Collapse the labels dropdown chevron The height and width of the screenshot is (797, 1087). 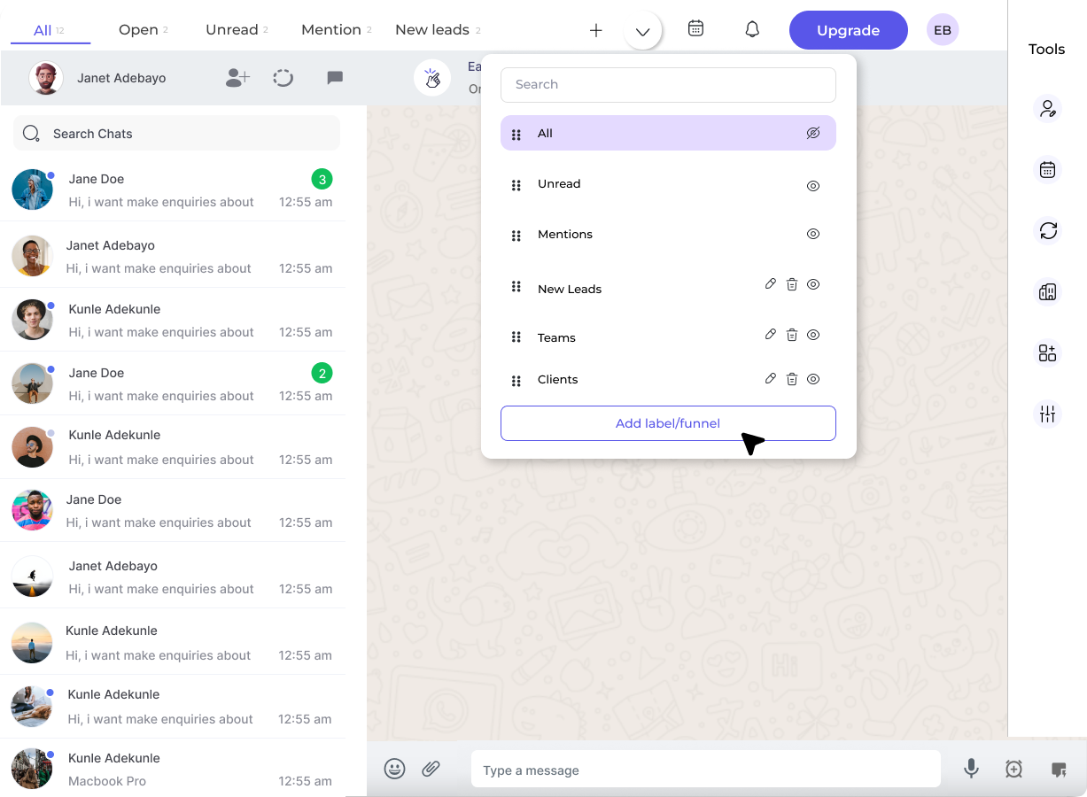(x=643, y=31)
